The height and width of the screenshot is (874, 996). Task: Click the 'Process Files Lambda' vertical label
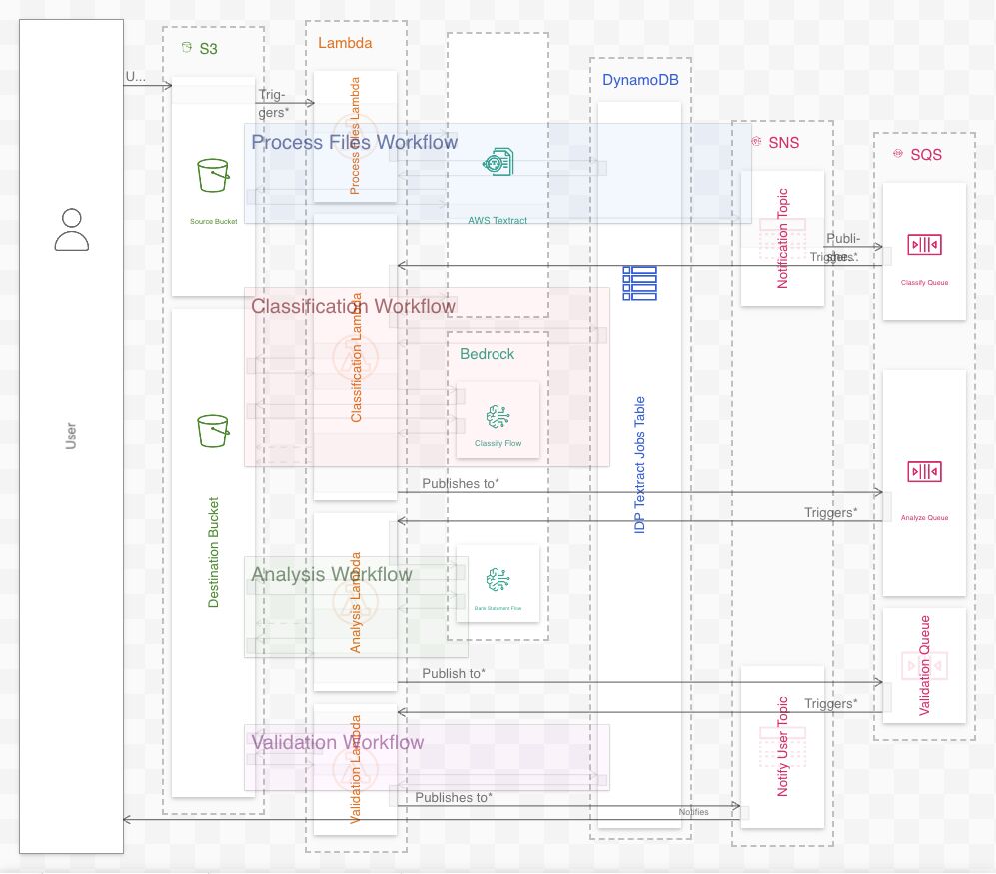pos(355,135)
